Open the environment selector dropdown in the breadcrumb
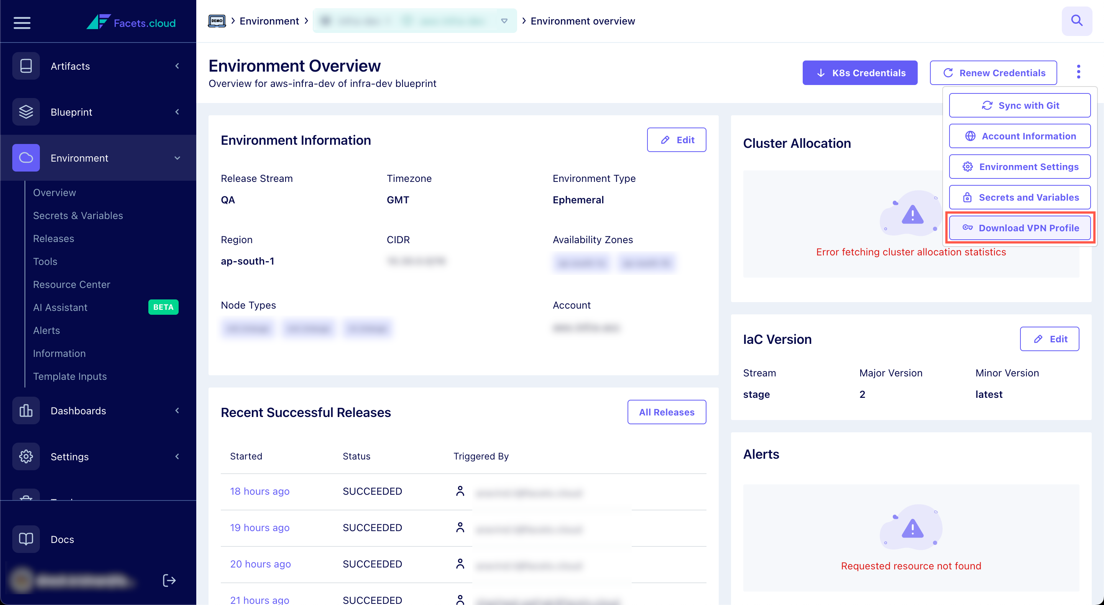 [x=504, y=21]
